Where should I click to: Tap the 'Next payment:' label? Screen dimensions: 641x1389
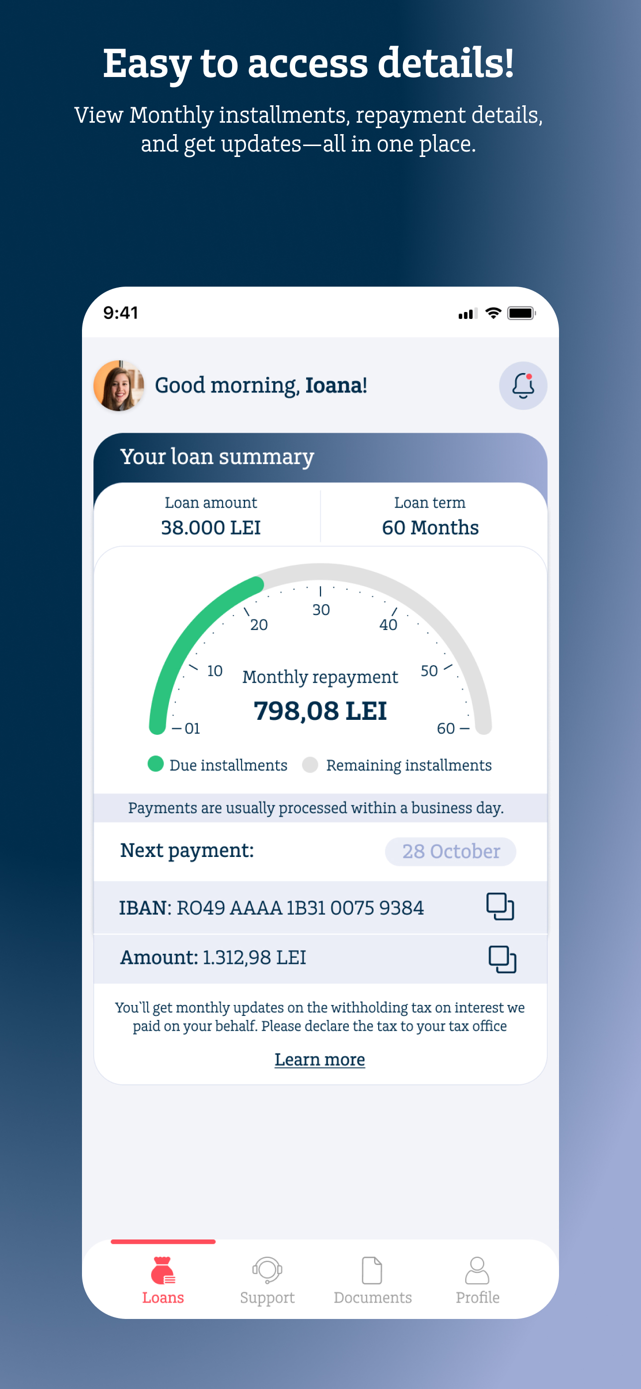click(x=187, y=850)
